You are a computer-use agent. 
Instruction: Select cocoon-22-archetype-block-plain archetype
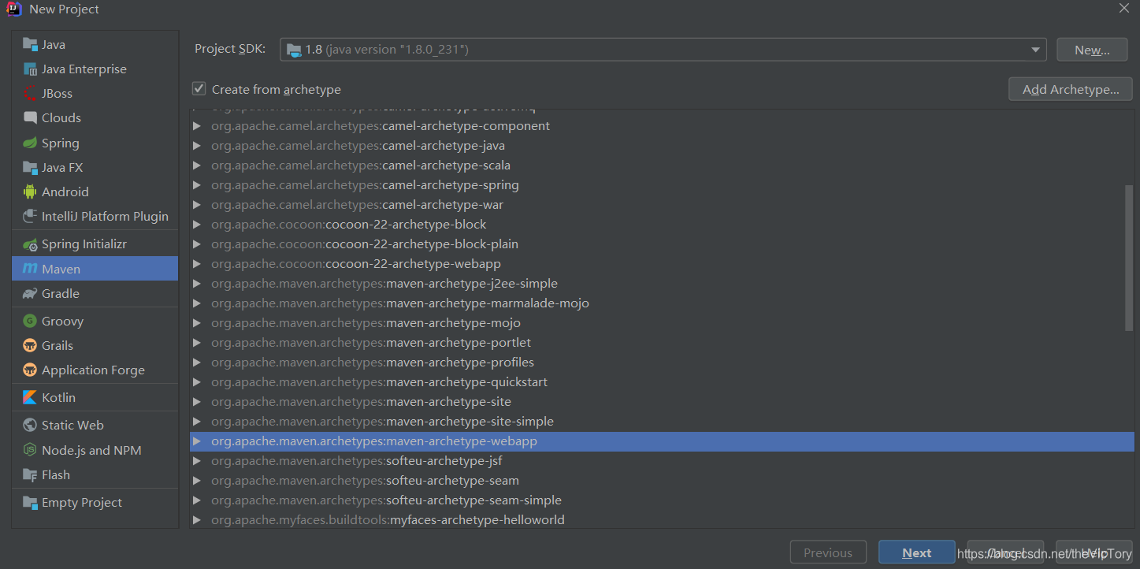(x=662, y=244)
